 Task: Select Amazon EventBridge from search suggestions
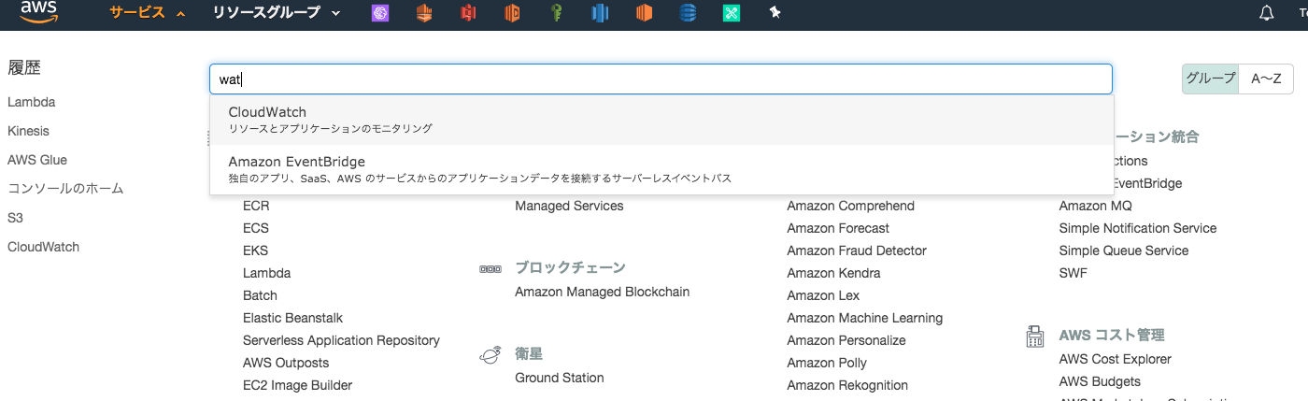click(661, 169)
